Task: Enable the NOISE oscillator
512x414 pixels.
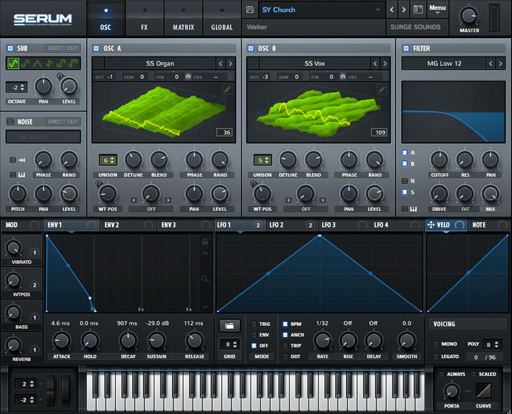Action: point(10,122)
